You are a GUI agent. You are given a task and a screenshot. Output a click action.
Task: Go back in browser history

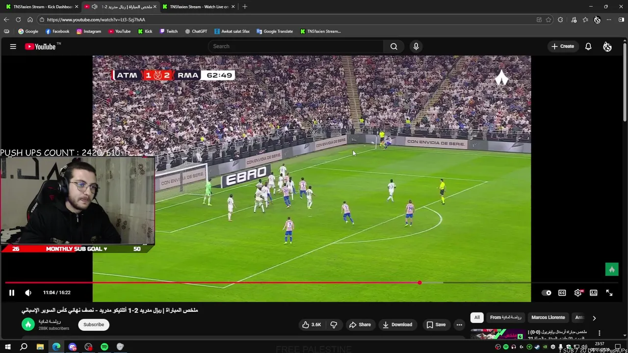point(6,20)
